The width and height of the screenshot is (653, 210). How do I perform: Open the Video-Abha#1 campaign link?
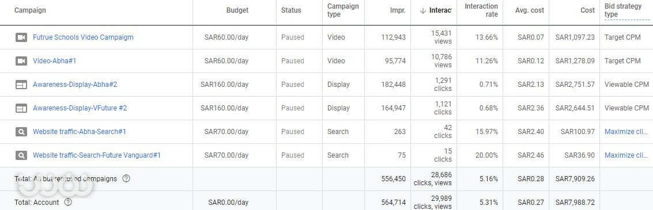(x=55, y=61)
